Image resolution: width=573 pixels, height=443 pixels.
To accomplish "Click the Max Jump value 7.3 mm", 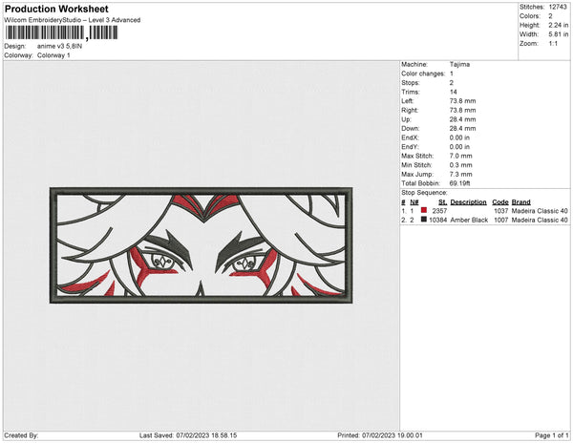I will 461,174.
